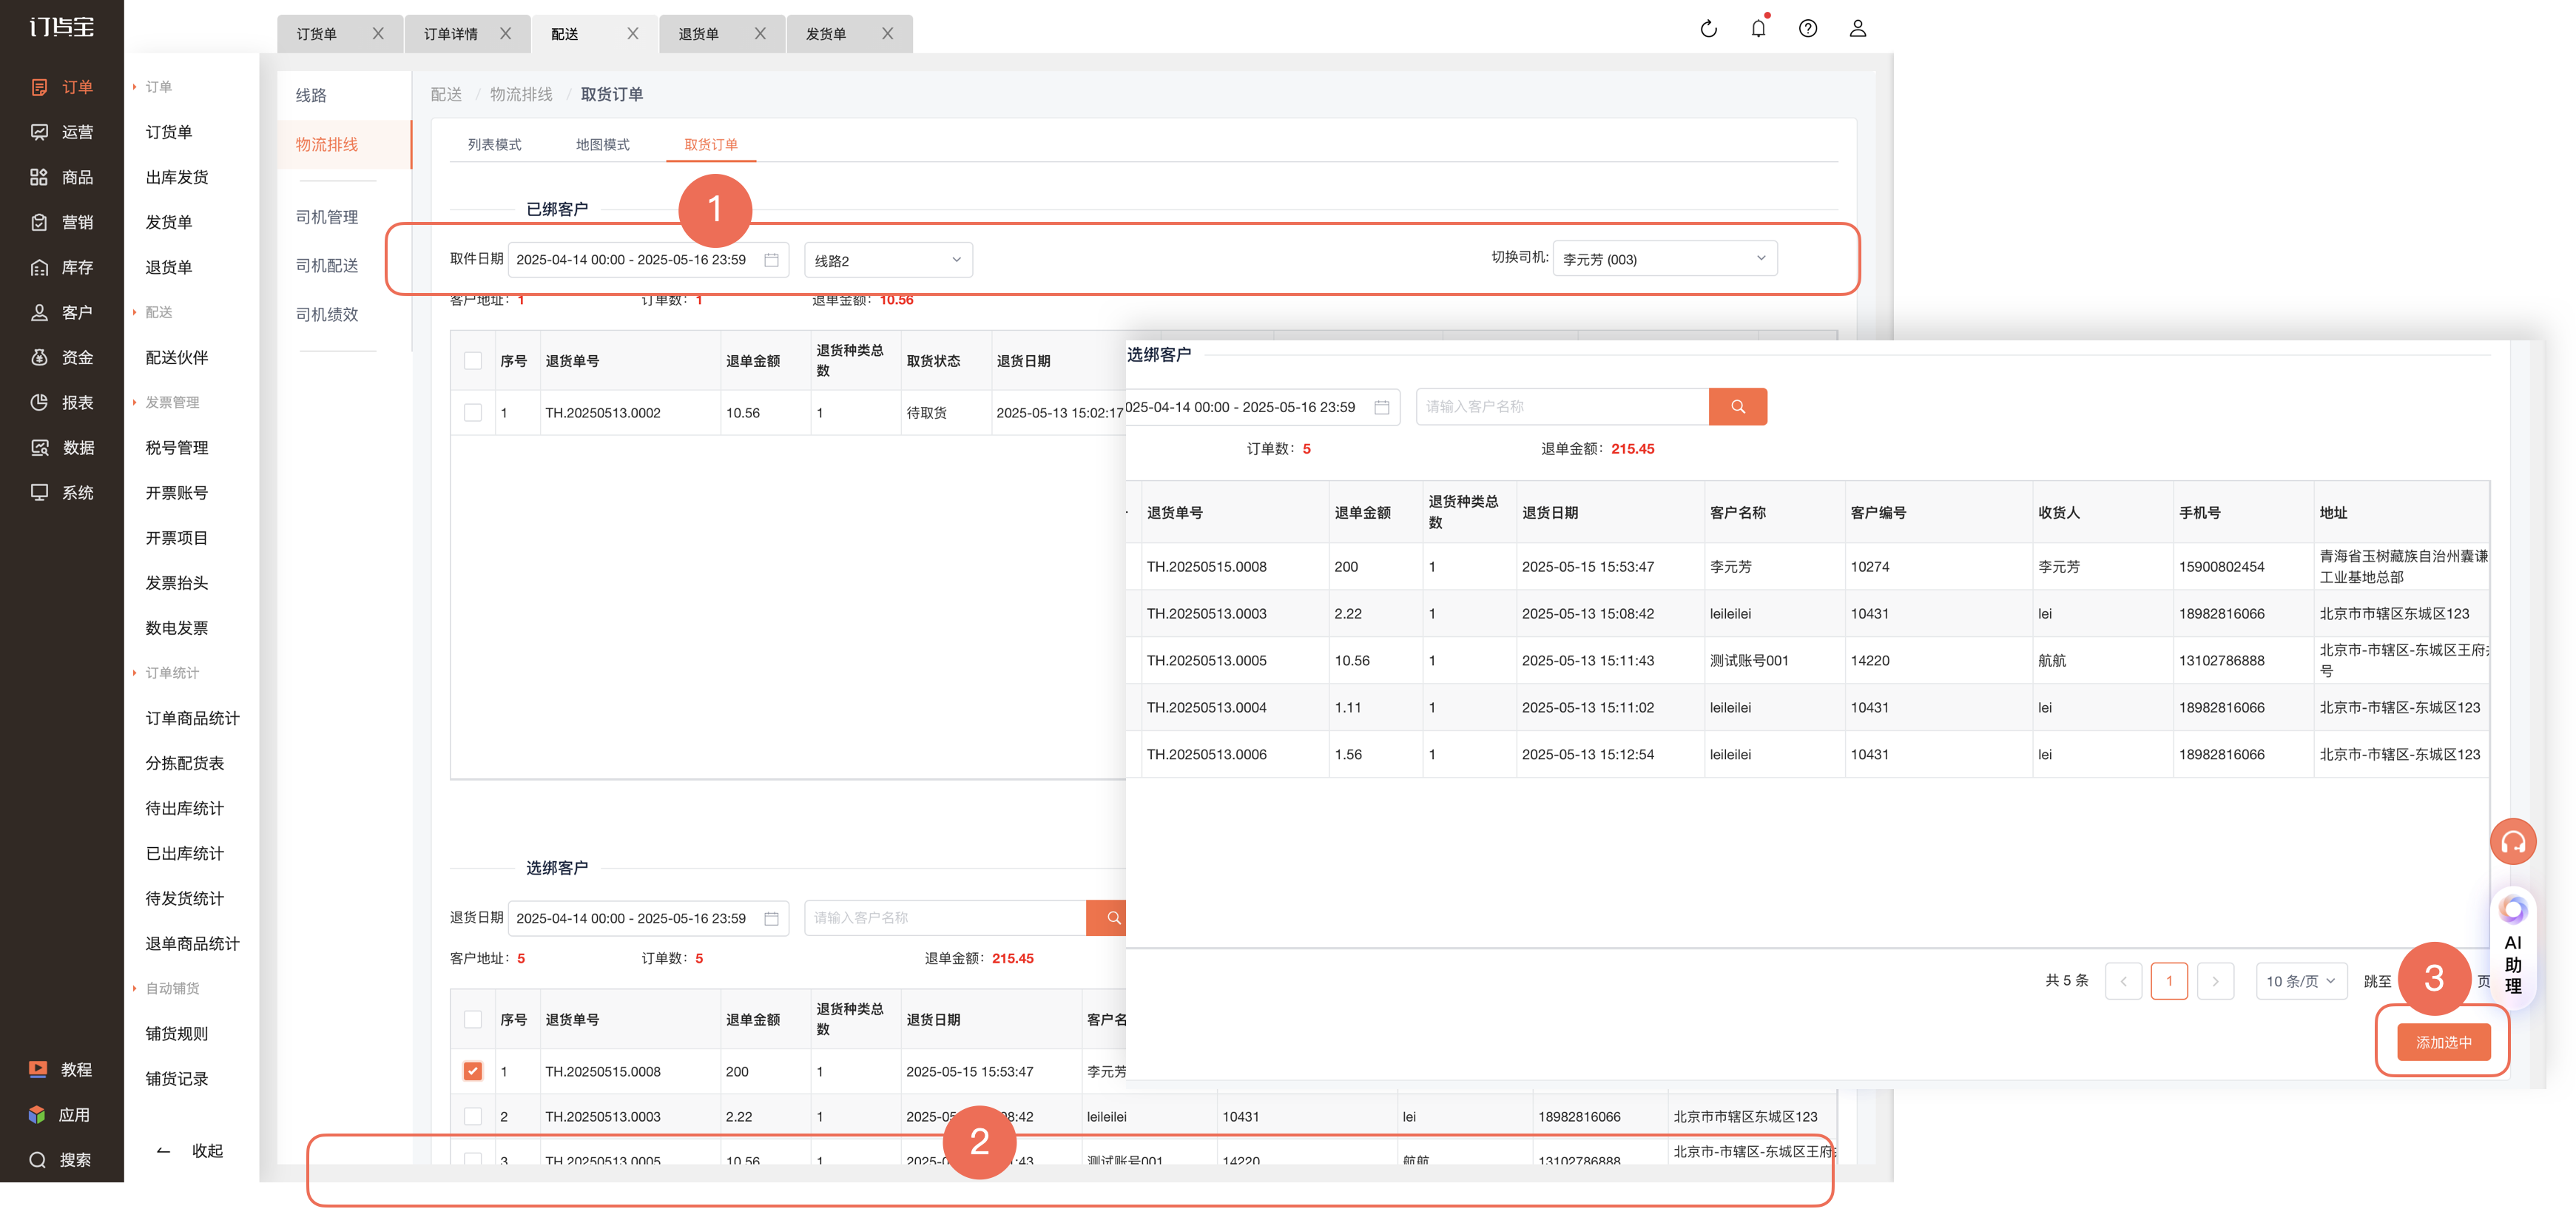2576x1209 pixels.
Task: Open the 数据 sidebar module
Action: pyautogui.click(x=62, y=447)
